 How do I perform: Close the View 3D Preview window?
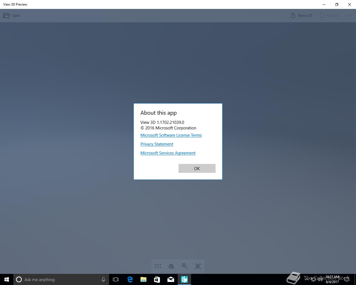350,4
